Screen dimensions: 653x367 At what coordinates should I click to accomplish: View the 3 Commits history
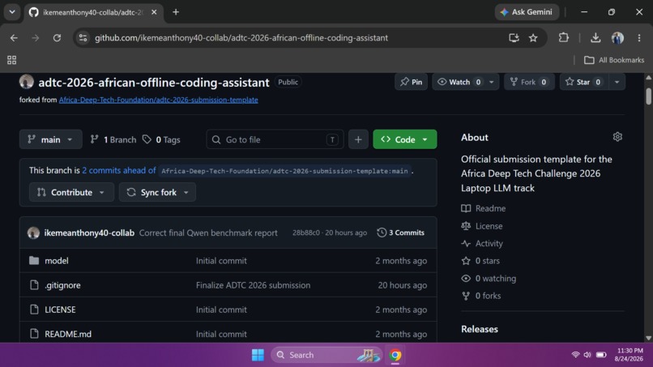pos(400,233)
